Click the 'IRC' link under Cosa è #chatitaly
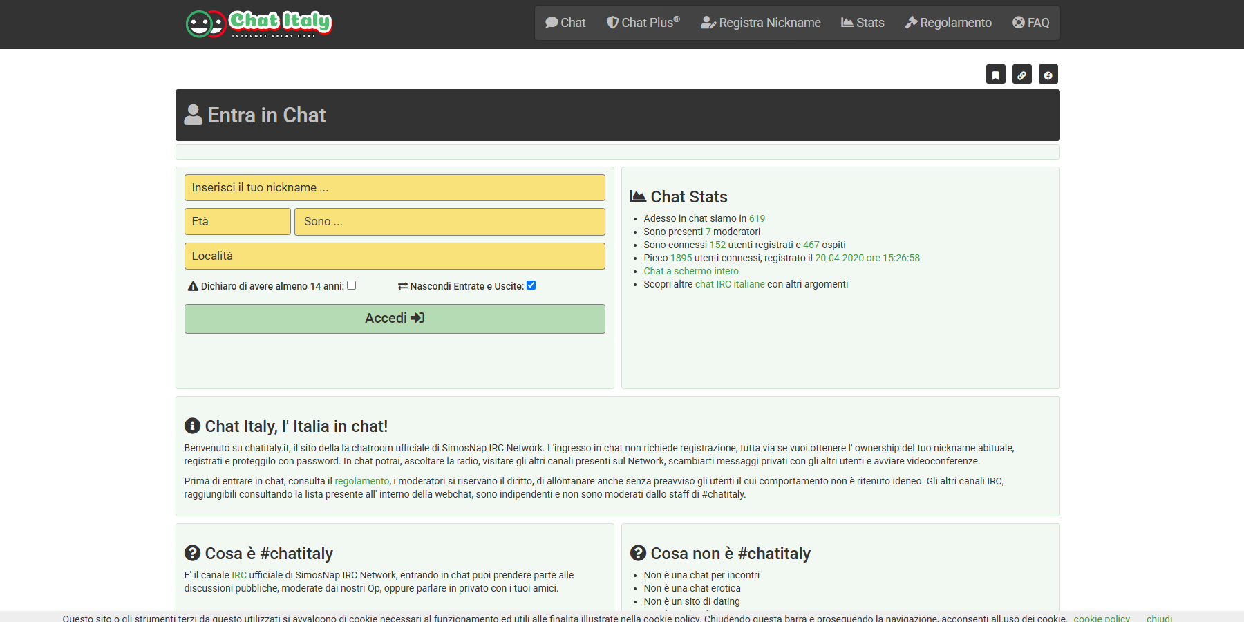1244x622 pixels. coord(239,575)
